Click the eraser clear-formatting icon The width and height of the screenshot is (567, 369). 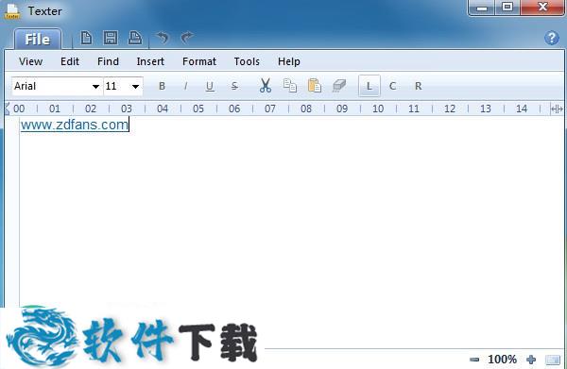[339, 86]
